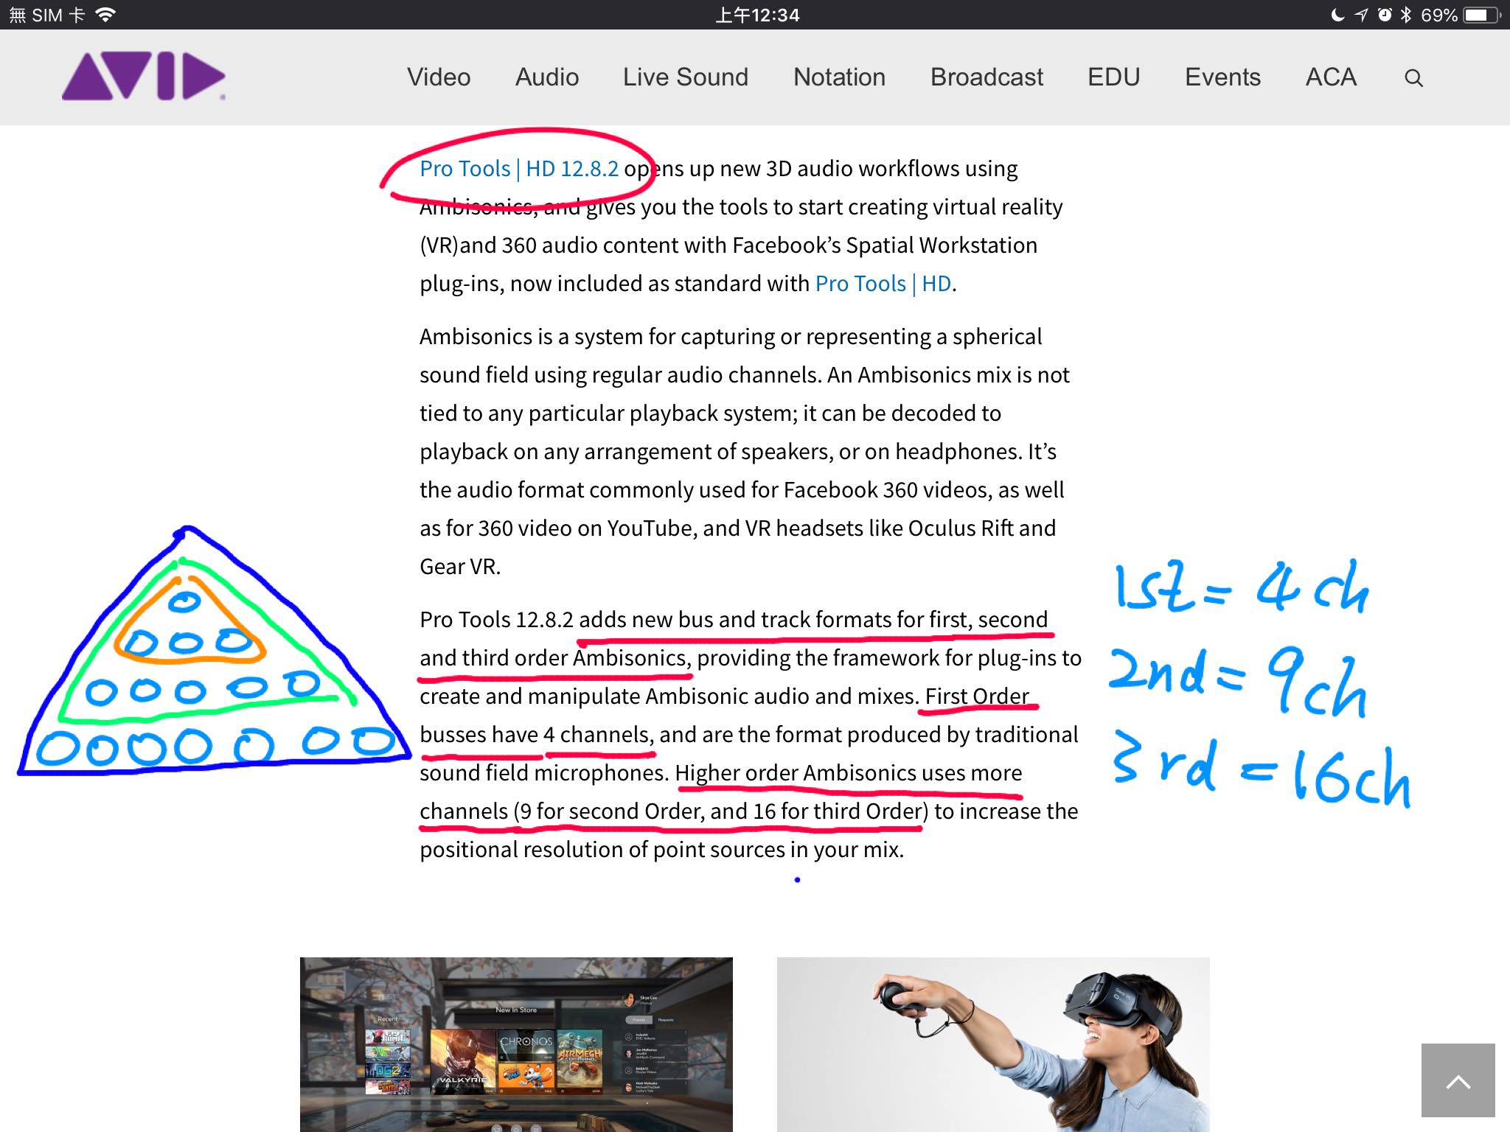The image size is (1510, 1132).
Task: Open the Broadcast menu
Action: [987, 77]
